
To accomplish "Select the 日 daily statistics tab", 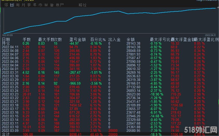I will [x=12, y=5].
